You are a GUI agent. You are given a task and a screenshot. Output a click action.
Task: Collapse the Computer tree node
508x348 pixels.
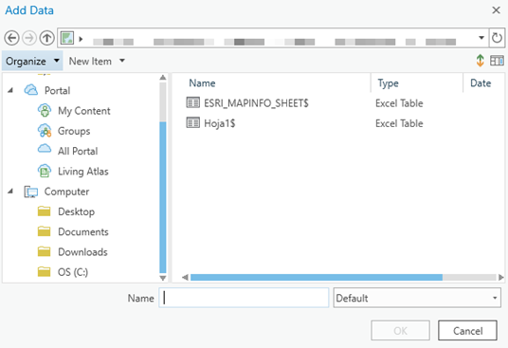point(10,192)
